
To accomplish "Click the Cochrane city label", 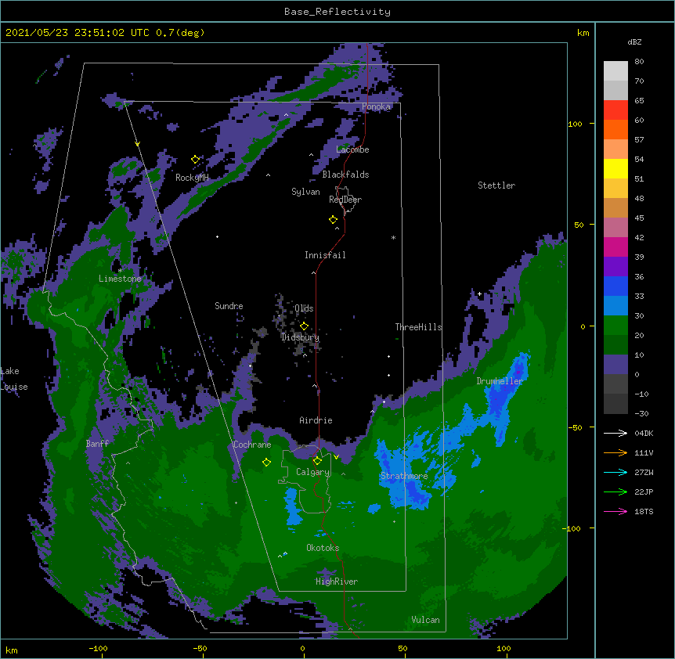I will click(x=252, y=445).
